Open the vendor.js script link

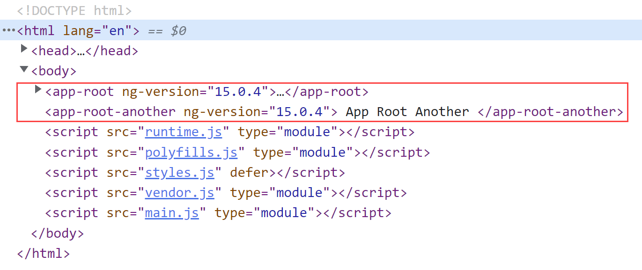(x=180, y=192)
